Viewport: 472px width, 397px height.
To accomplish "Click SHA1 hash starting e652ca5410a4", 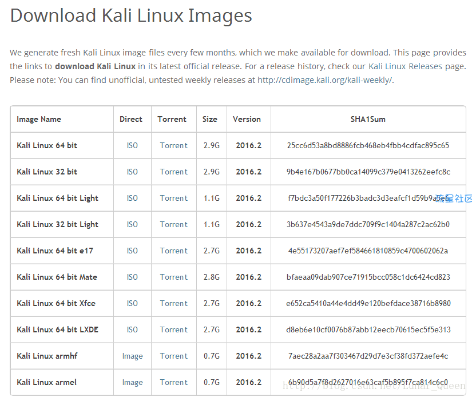I will (x=368, y=303).
